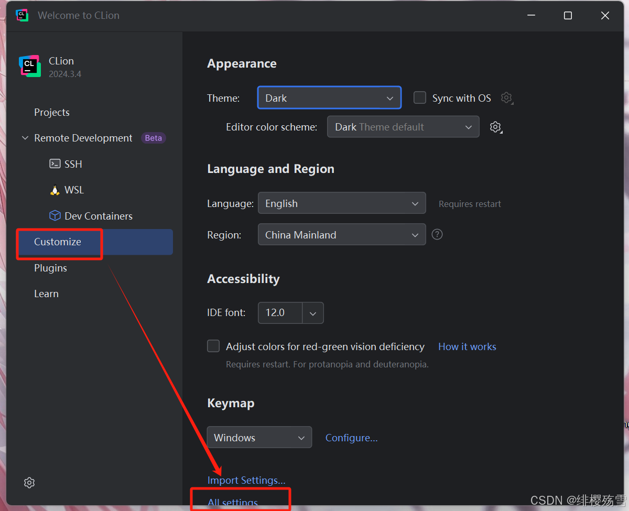Open settings gear at sidebar bottom

[29, 483]
